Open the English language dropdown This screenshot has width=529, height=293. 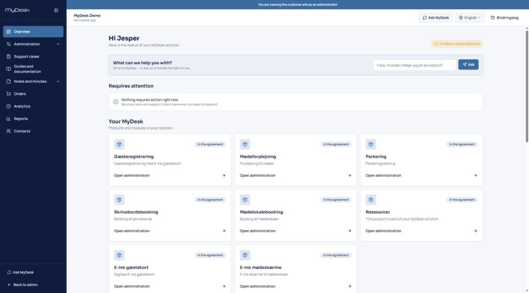(x=470, y=18)
